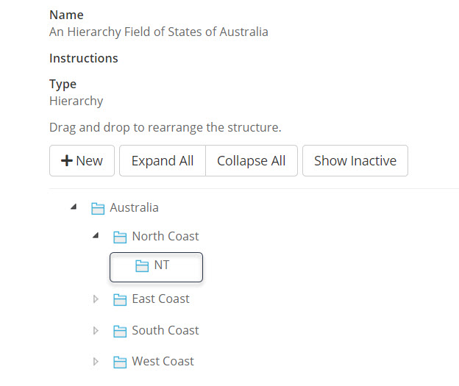459x386 pixels.
Task: Select the South Coast tree label
Action: (166, 330)
